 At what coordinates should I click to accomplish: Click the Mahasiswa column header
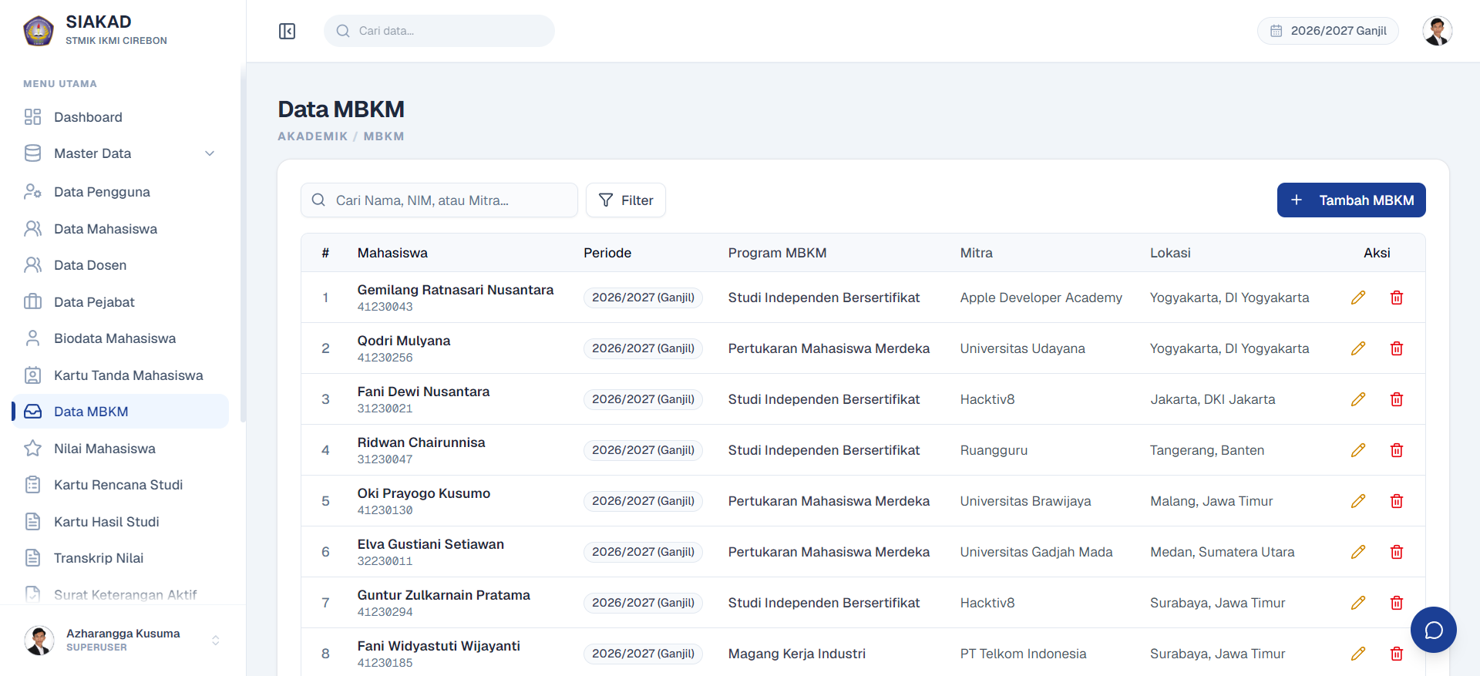click(x=392, y=253)
